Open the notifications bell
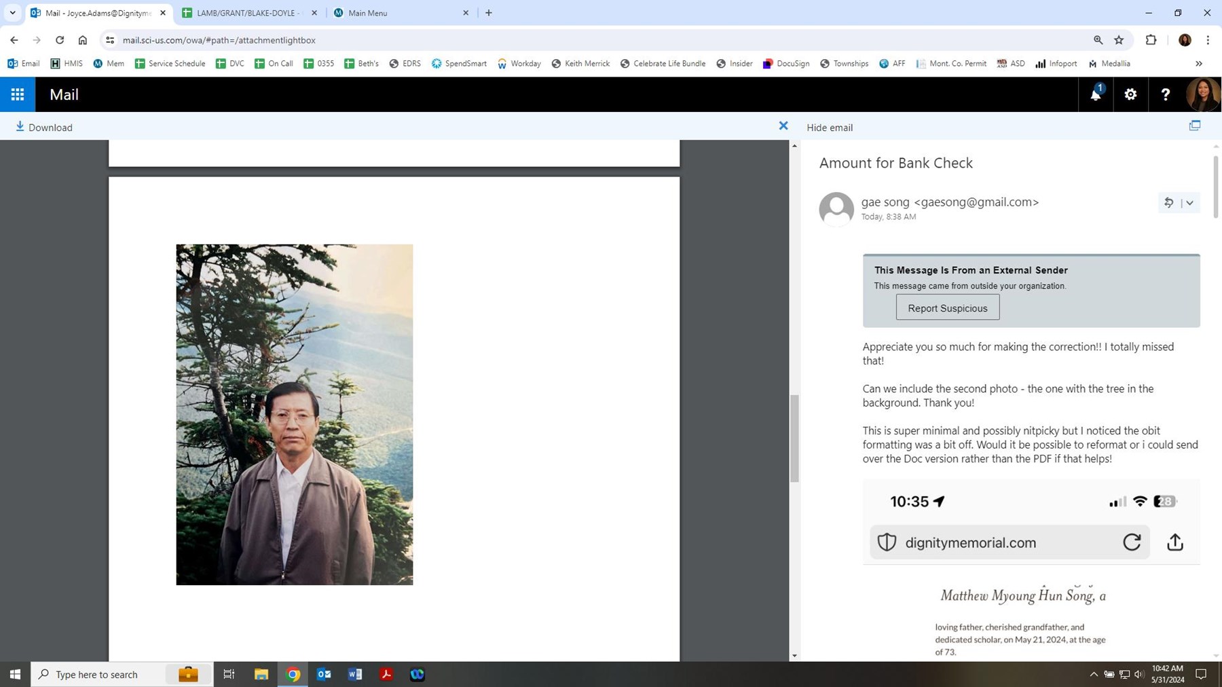 (1095, 94)
